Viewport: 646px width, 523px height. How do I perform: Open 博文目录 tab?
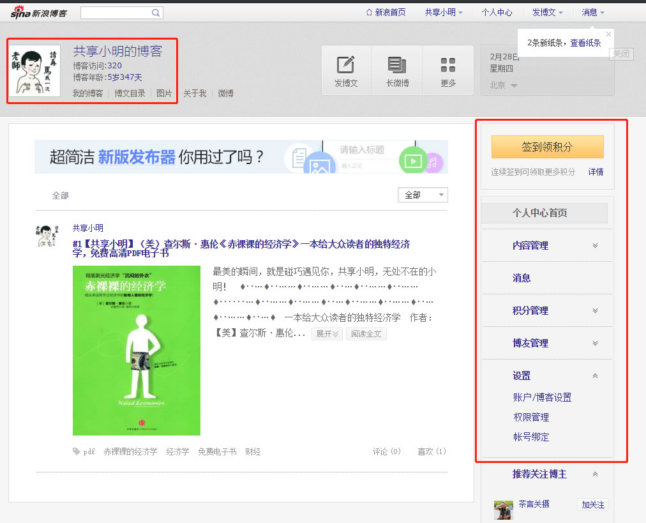pyautogui.click(x=130, y=94)
